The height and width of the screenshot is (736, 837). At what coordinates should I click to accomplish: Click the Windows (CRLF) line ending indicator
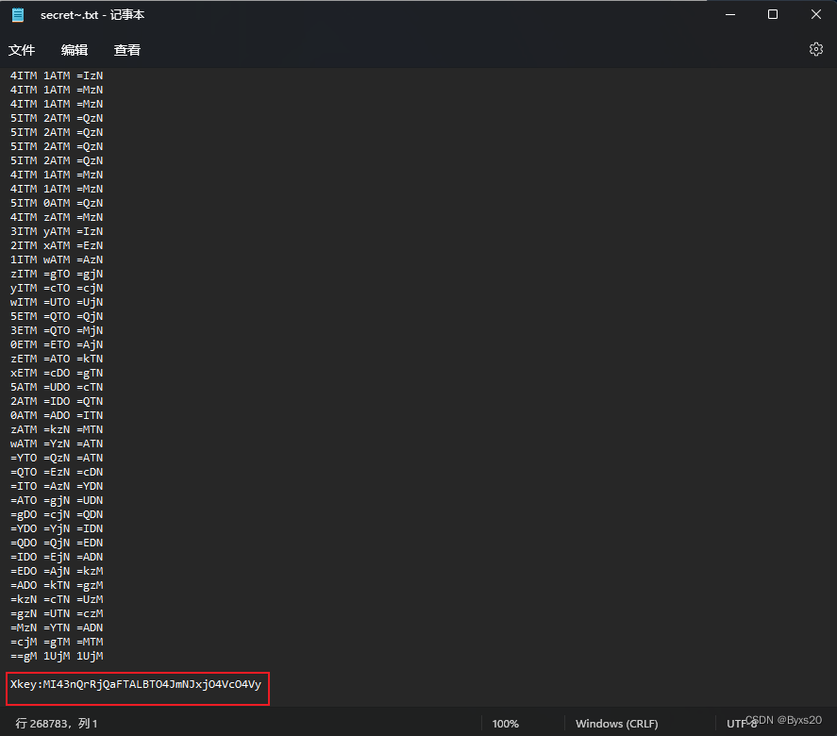coord(616,723)
